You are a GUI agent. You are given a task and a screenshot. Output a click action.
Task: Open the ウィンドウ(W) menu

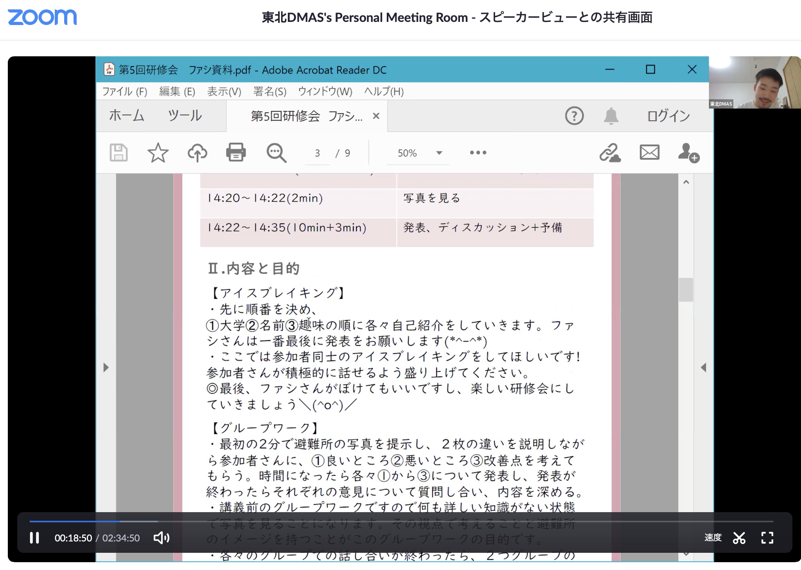point(325,91)
